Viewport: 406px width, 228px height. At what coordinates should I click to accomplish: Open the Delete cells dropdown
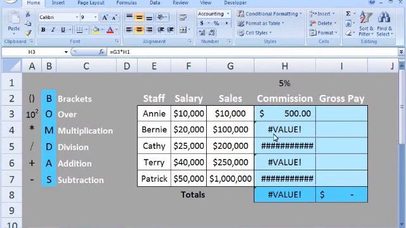point(335,23)
